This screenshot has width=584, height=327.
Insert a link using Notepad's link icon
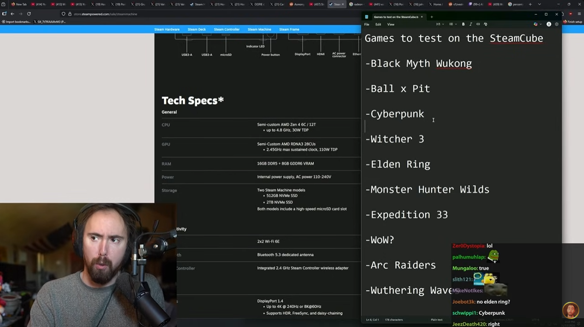[x=478, y=24]
